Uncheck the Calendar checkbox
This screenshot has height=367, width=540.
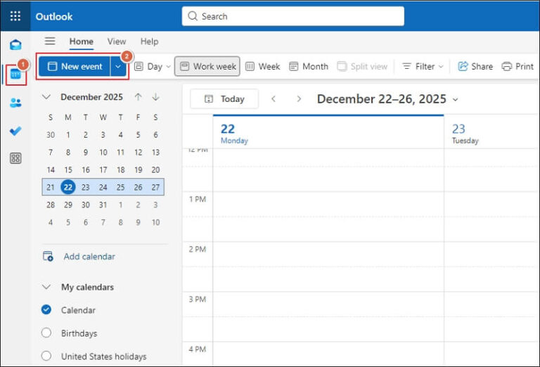pos(46,309)
